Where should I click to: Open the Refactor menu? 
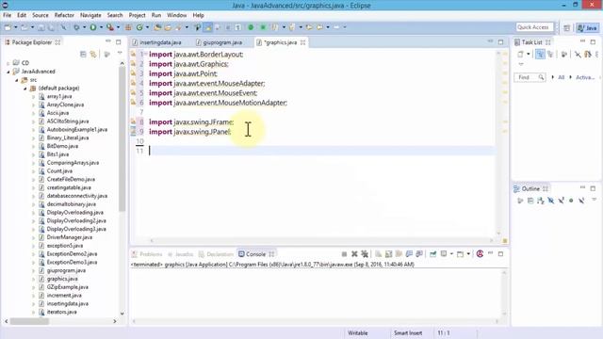click(x=64, y=15)
